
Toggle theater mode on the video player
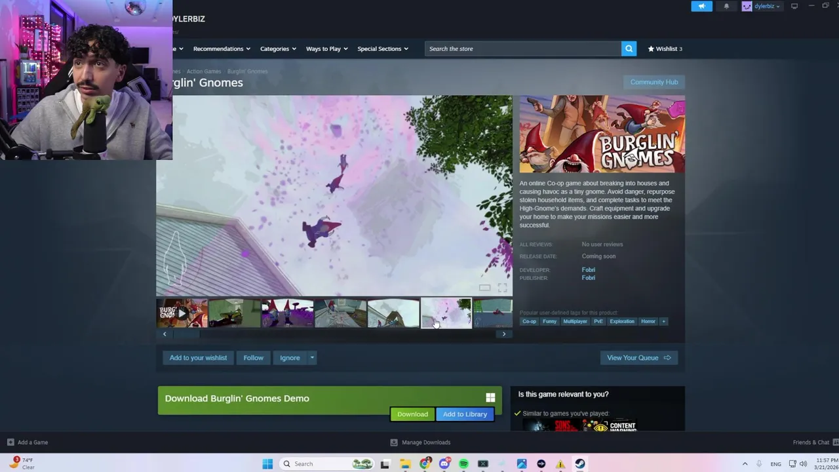[484, 288]
